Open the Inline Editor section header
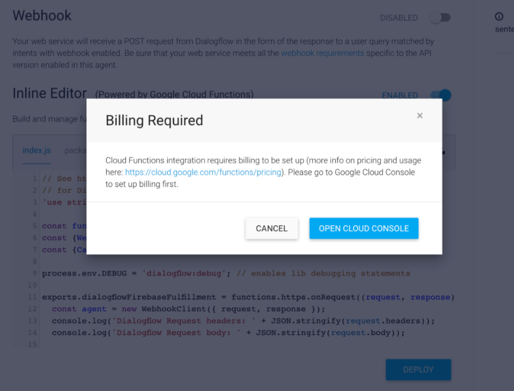The height and width of the screenshot is (391, 514). (x=49, y=94)
